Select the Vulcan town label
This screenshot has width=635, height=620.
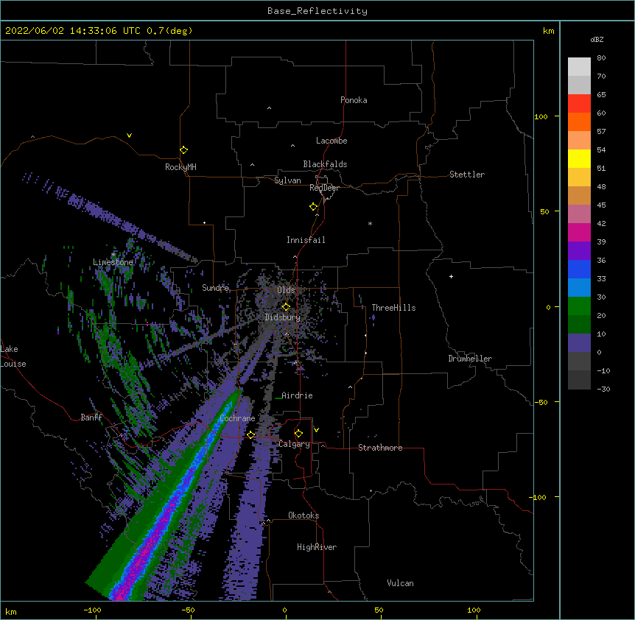(x=400, y=583)
